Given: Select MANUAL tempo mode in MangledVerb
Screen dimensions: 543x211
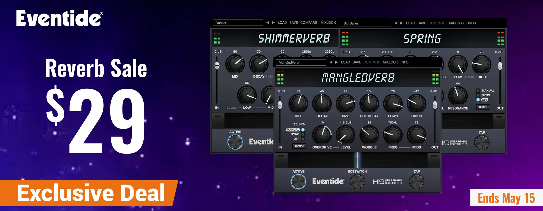Looking at the screenshot, I should (303, 130).
